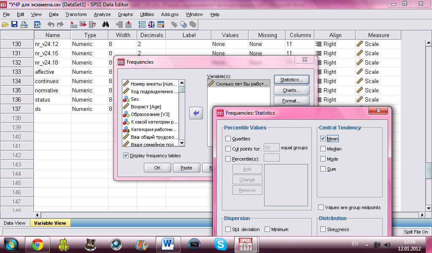Click OK in the Frequencies dialog

click(157, 168)
